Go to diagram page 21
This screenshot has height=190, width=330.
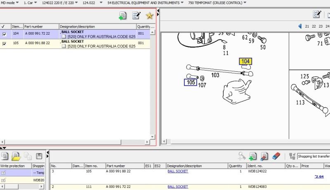pyautogui.click(x=307, y=26)
